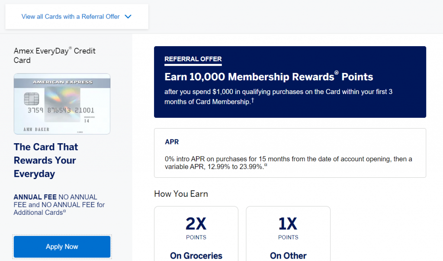
Task: Select the 1X Points On Other tile
Action: point(288,234)
